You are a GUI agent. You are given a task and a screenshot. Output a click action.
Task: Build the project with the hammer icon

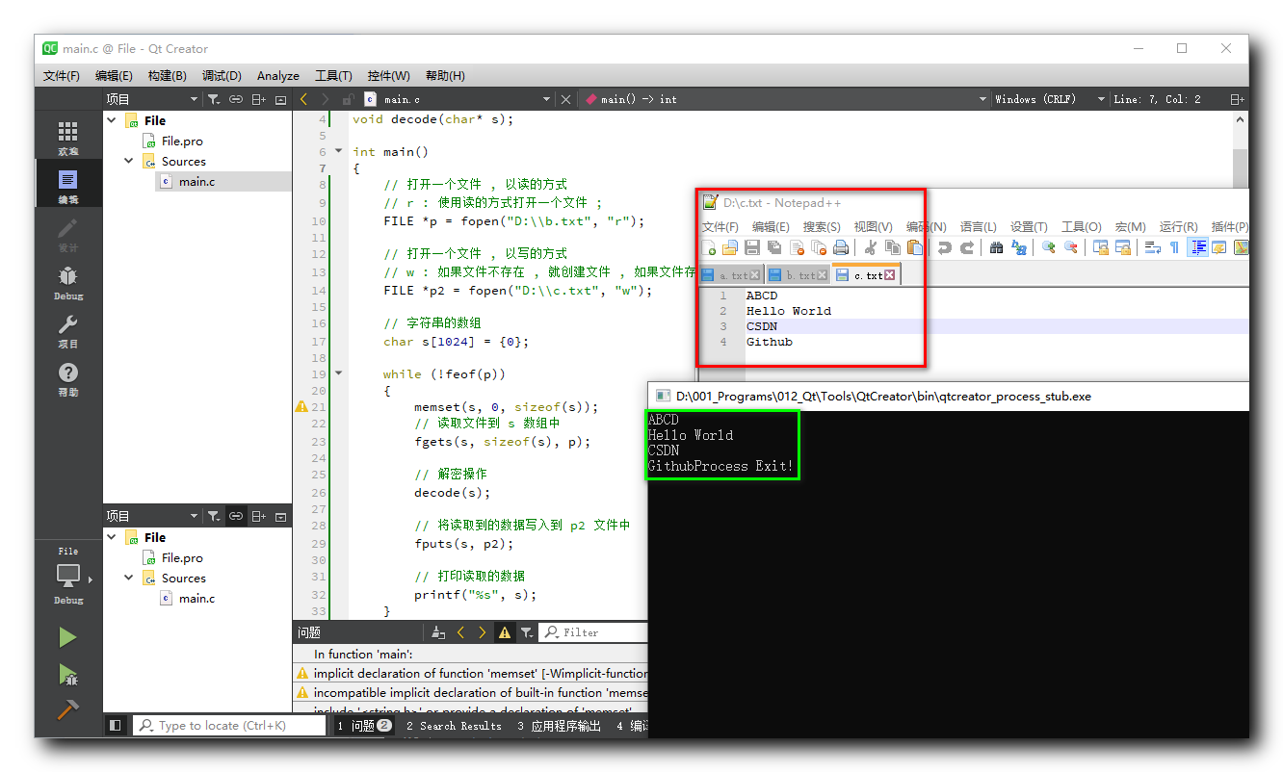67,709
